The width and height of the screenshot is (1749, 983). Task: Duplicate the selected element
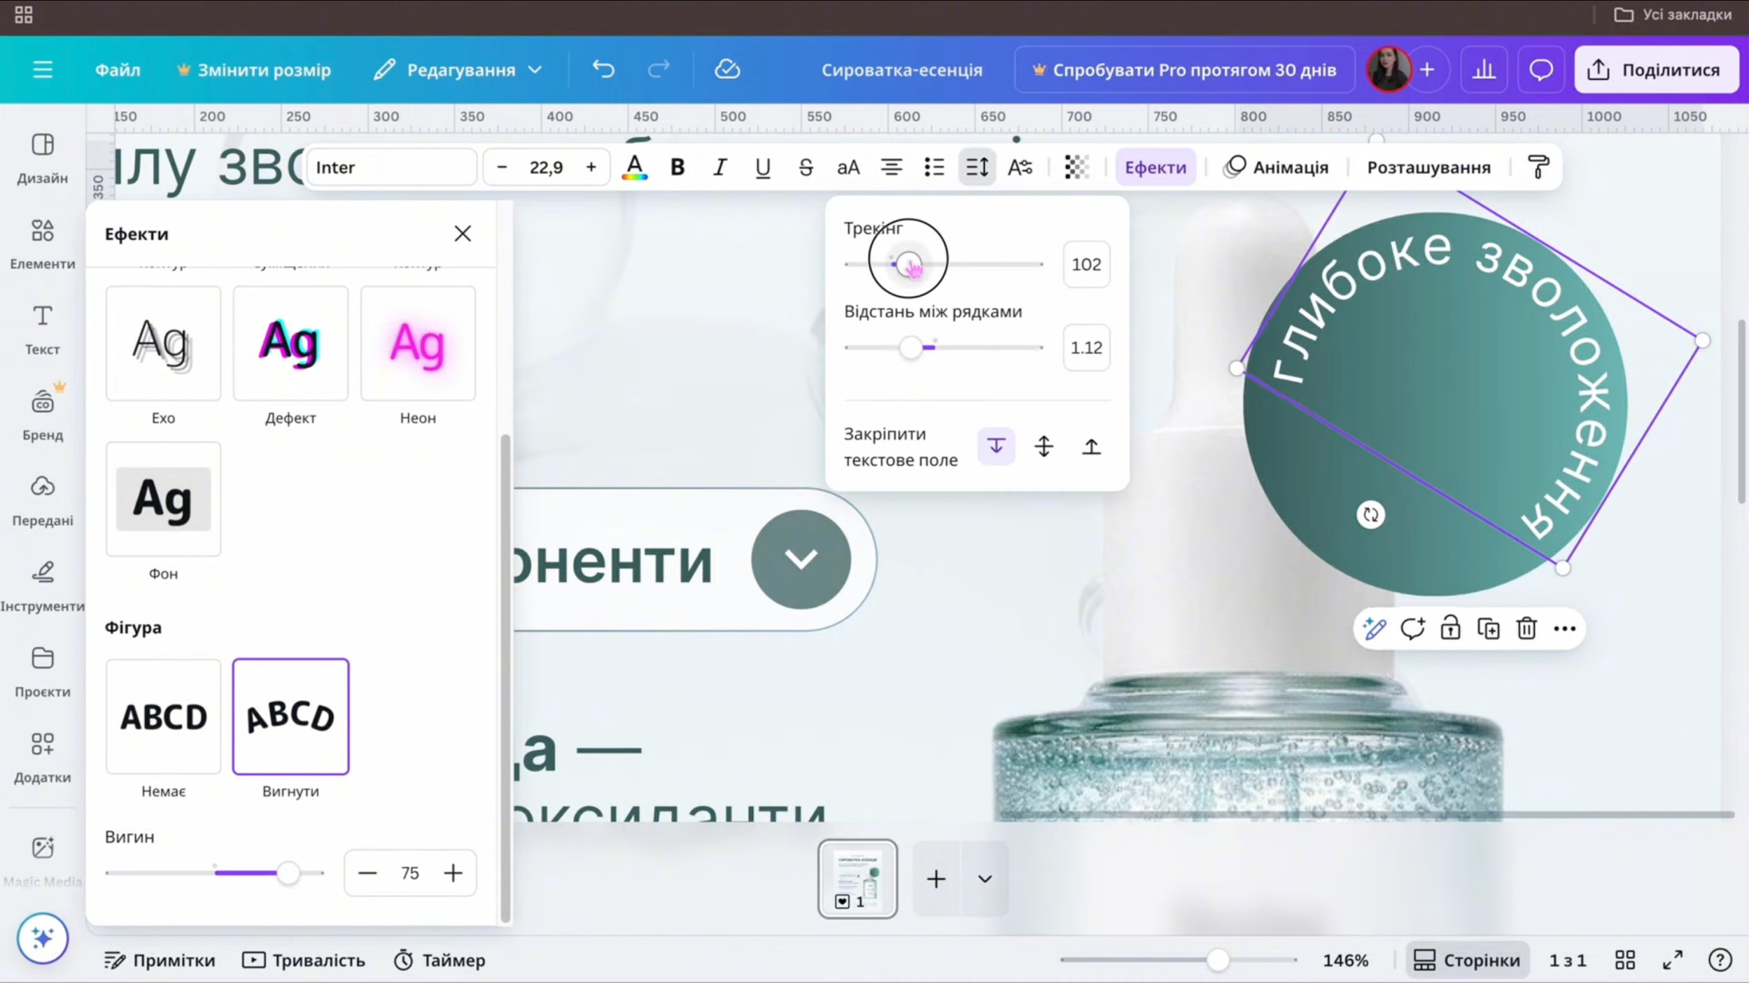click(x=1488, y=628)
